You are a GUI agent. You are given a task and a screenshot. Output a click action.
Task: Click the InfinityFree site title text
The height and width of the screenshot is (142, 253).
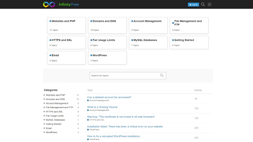point(69,5)
